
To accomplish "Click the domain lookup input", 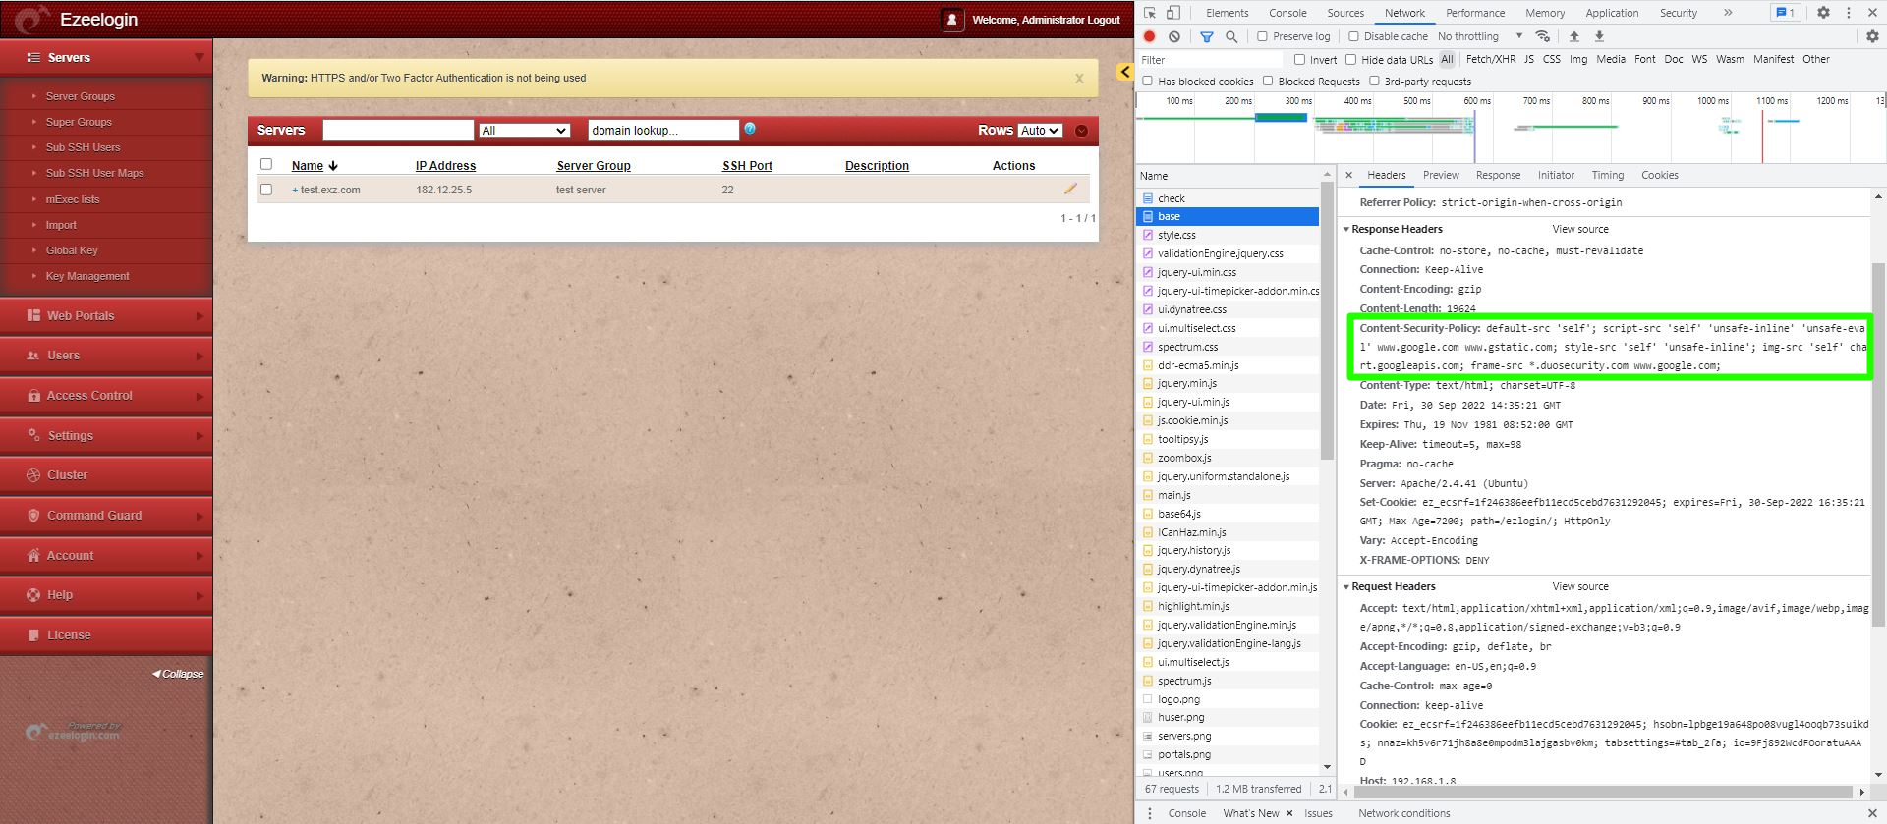I will [663, 131].
